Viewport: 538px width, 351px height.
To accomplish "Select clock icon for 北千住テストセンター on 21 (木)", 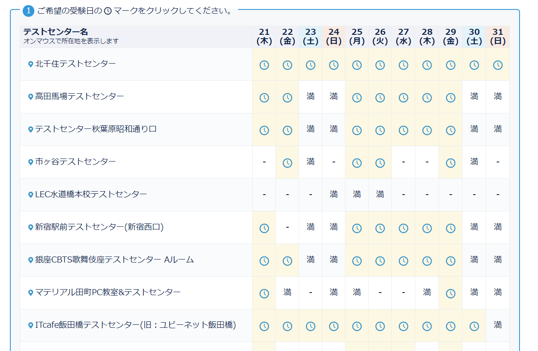I will click(264, 65).
